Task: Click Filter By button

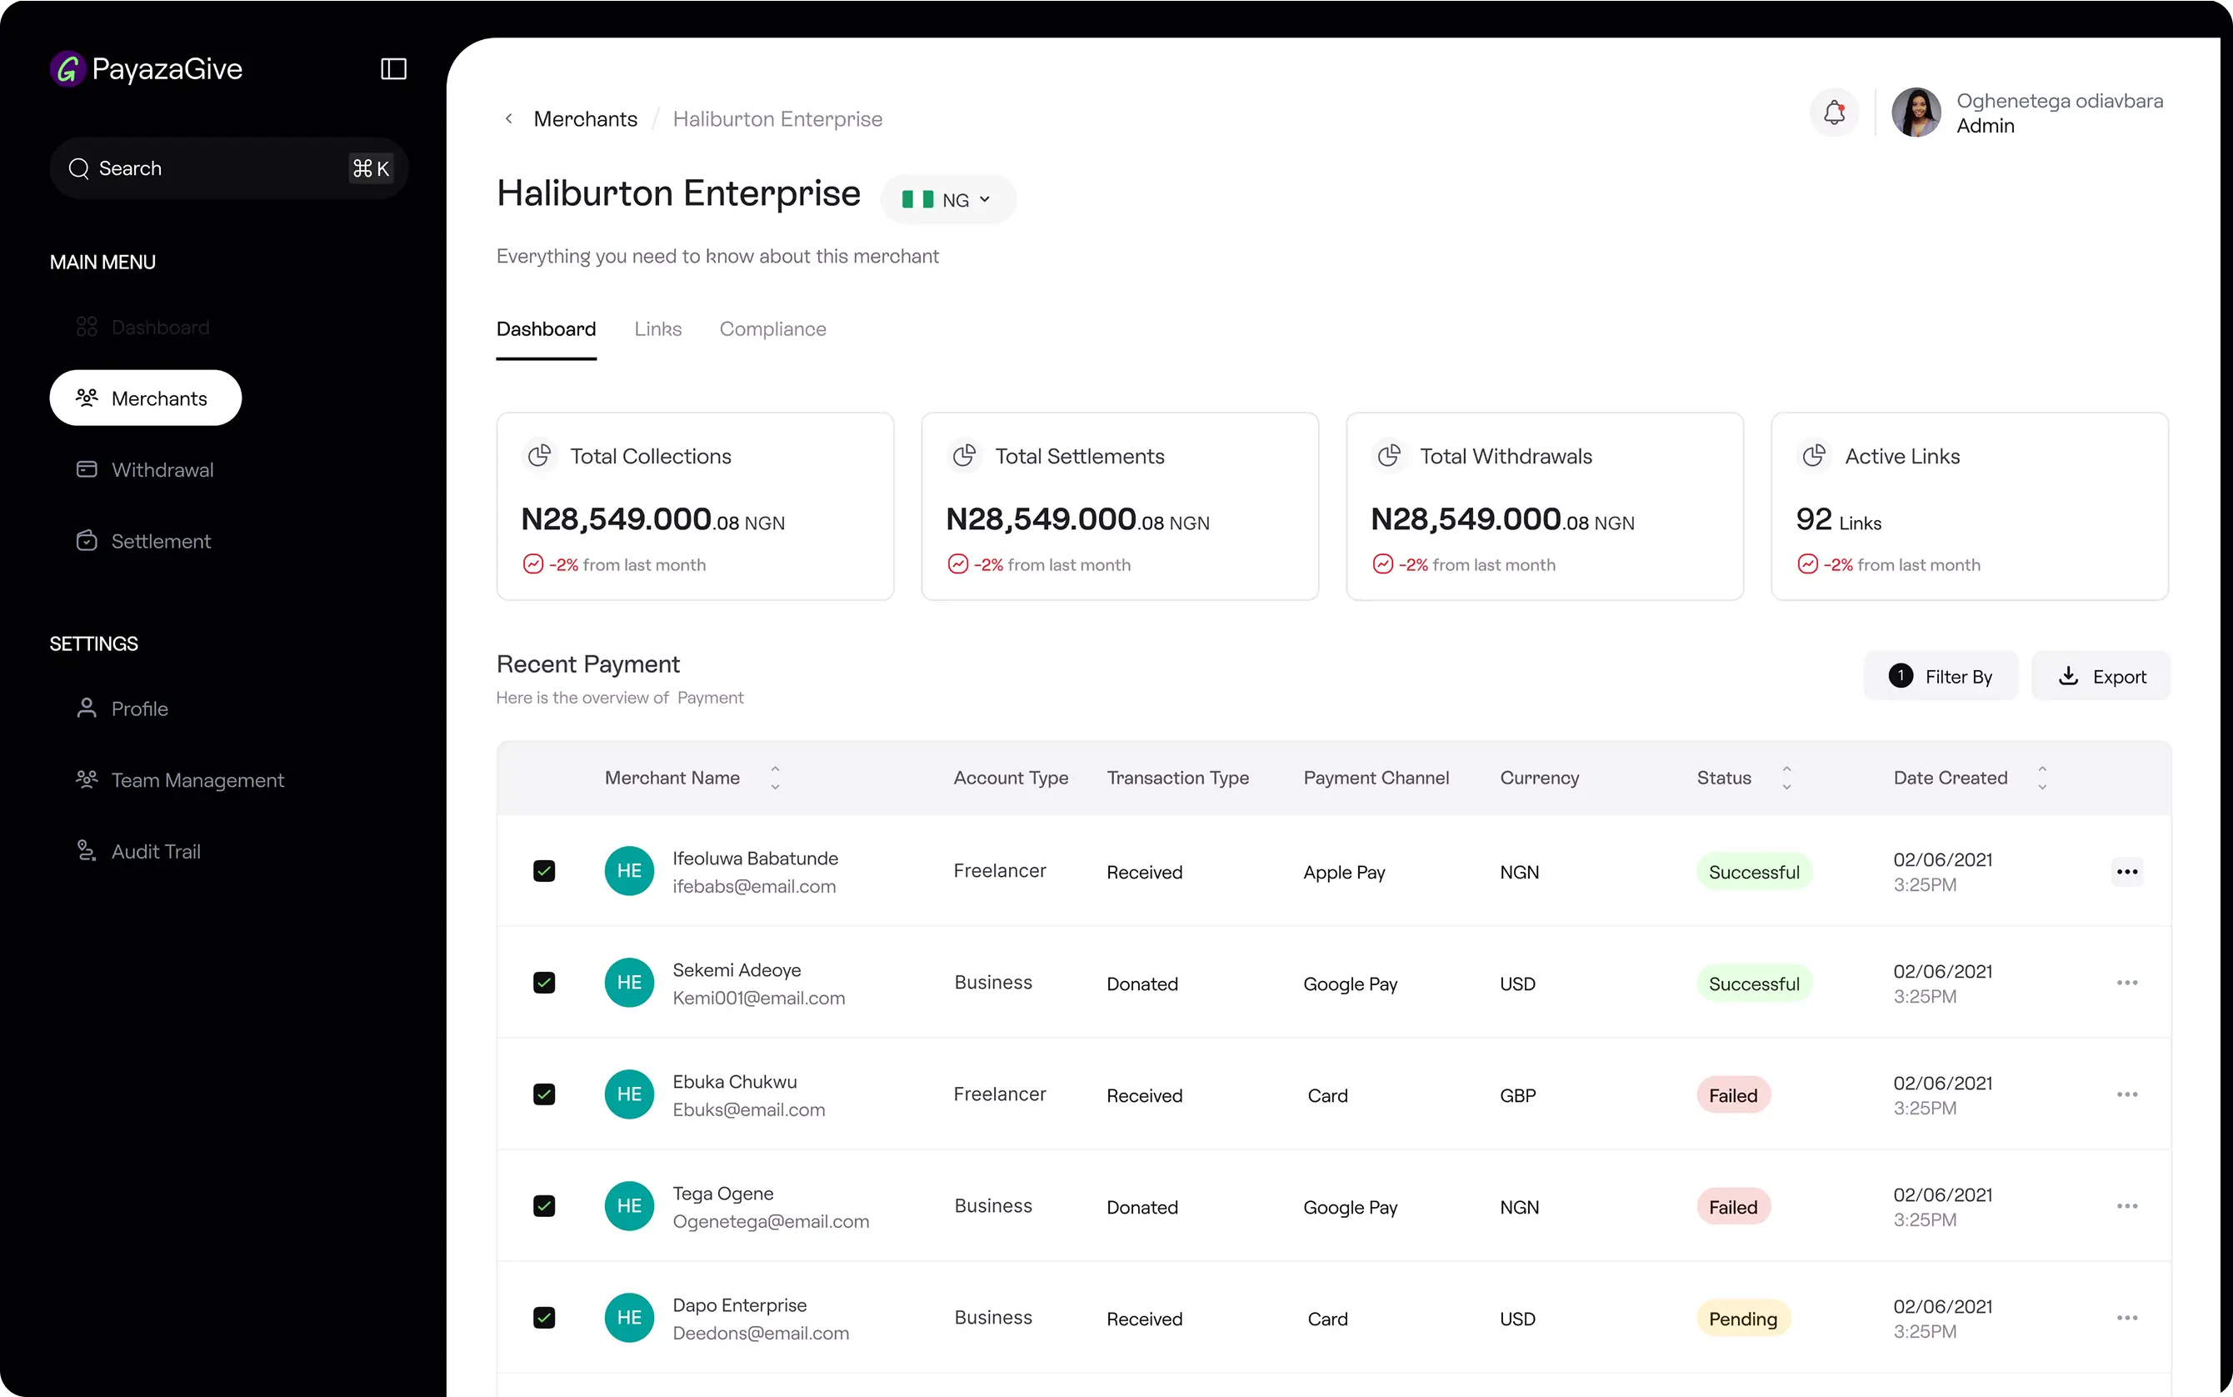Action: (1941, 676)
